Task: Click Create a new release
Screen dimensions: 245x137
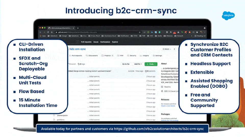Action: (168, 106)
